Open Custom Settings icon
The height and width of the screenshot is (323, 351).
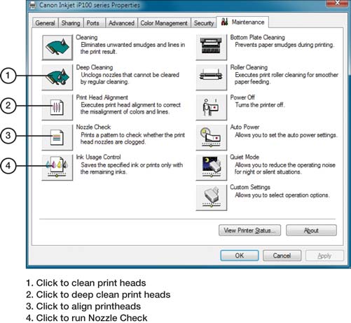[211, 198]
